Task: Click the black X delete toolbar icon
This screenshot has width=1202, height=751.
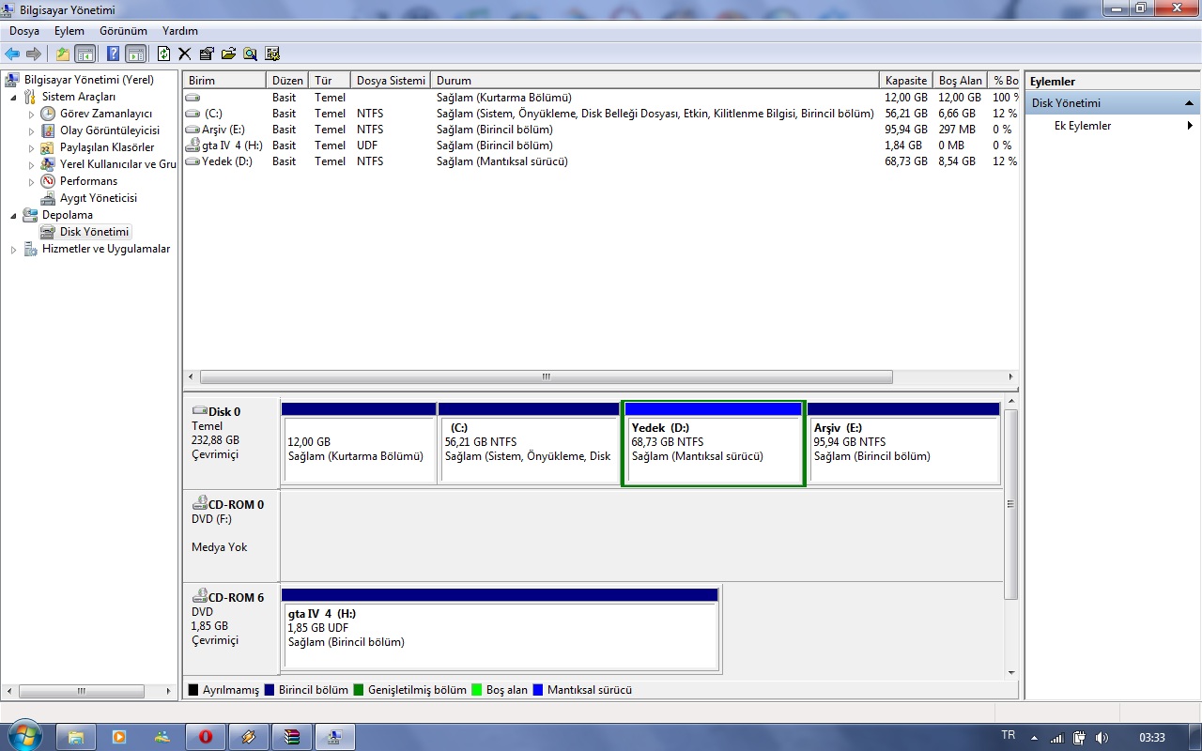Action: click(x=184, y=54)
